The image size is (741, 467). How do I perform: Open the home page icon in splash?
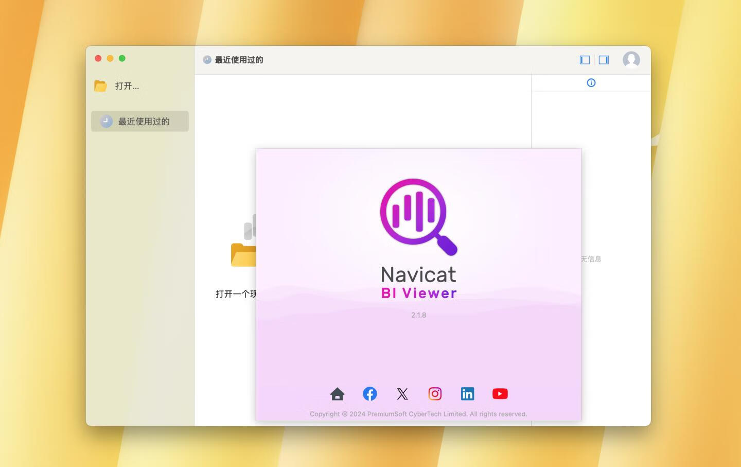pos(338,394)
